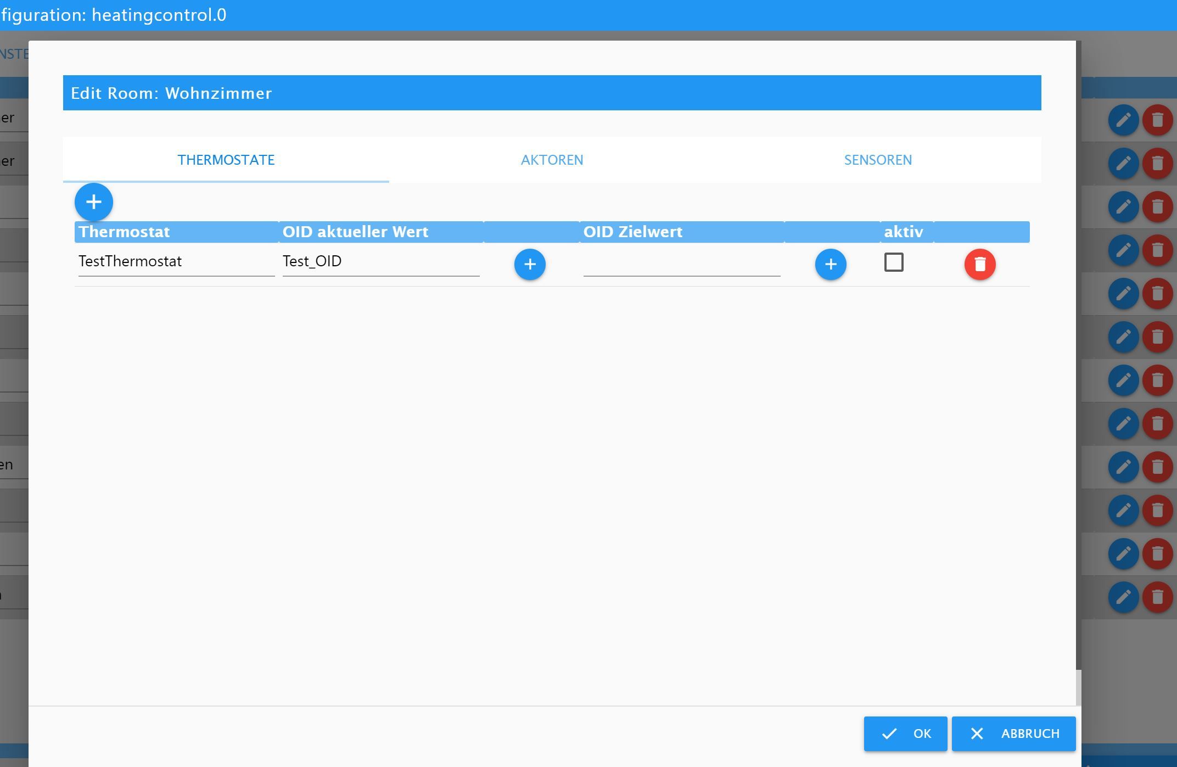Edit the Test_OID current value field

click(x=381, y=261)
